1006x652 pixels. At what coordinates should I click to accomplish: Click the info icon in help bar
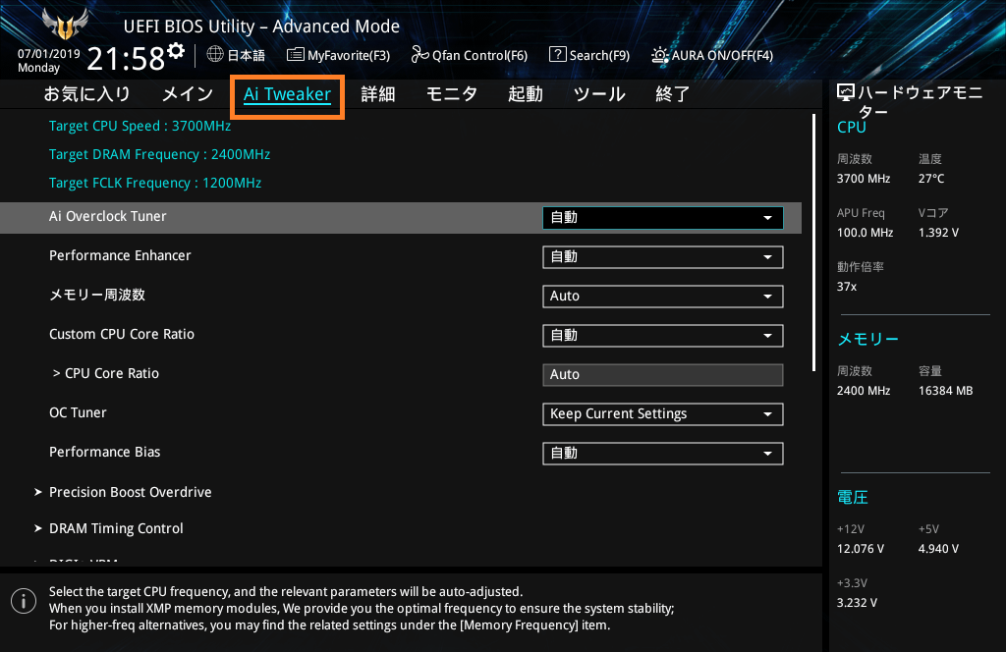19,600
